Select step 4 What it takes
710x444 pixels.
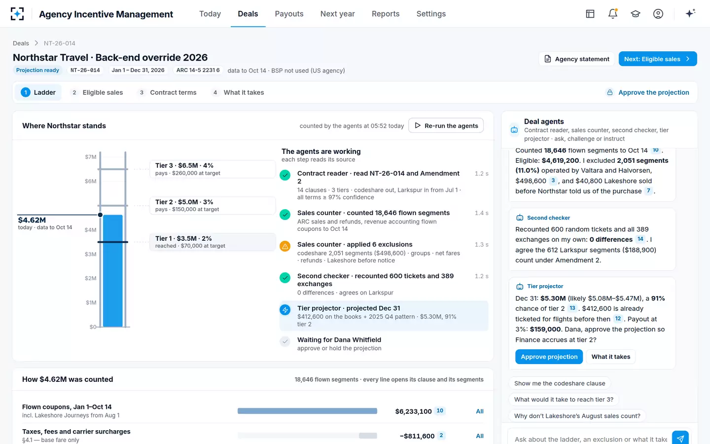point(239,92)
